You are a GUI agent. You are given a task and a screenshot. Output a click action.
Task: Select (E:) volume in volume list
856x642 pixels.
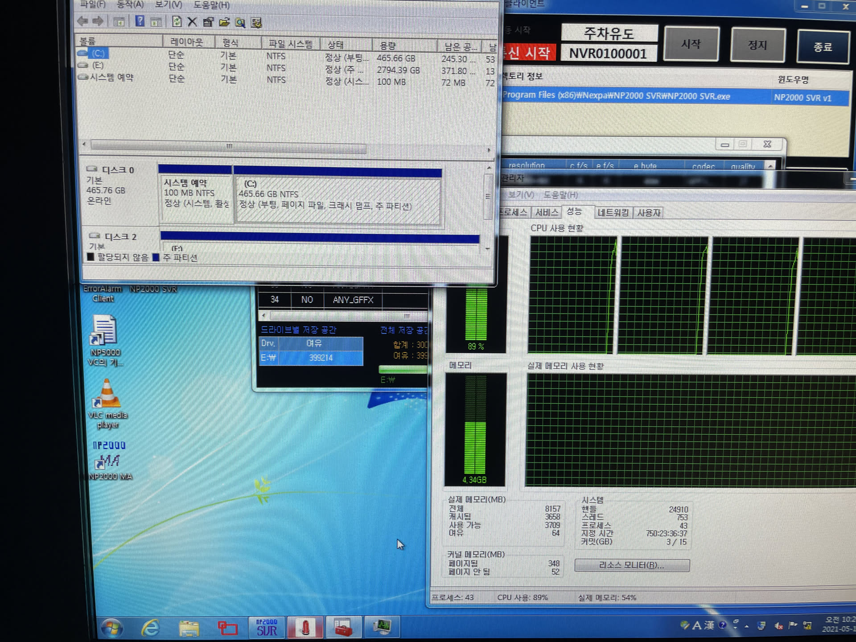(98, 65)
